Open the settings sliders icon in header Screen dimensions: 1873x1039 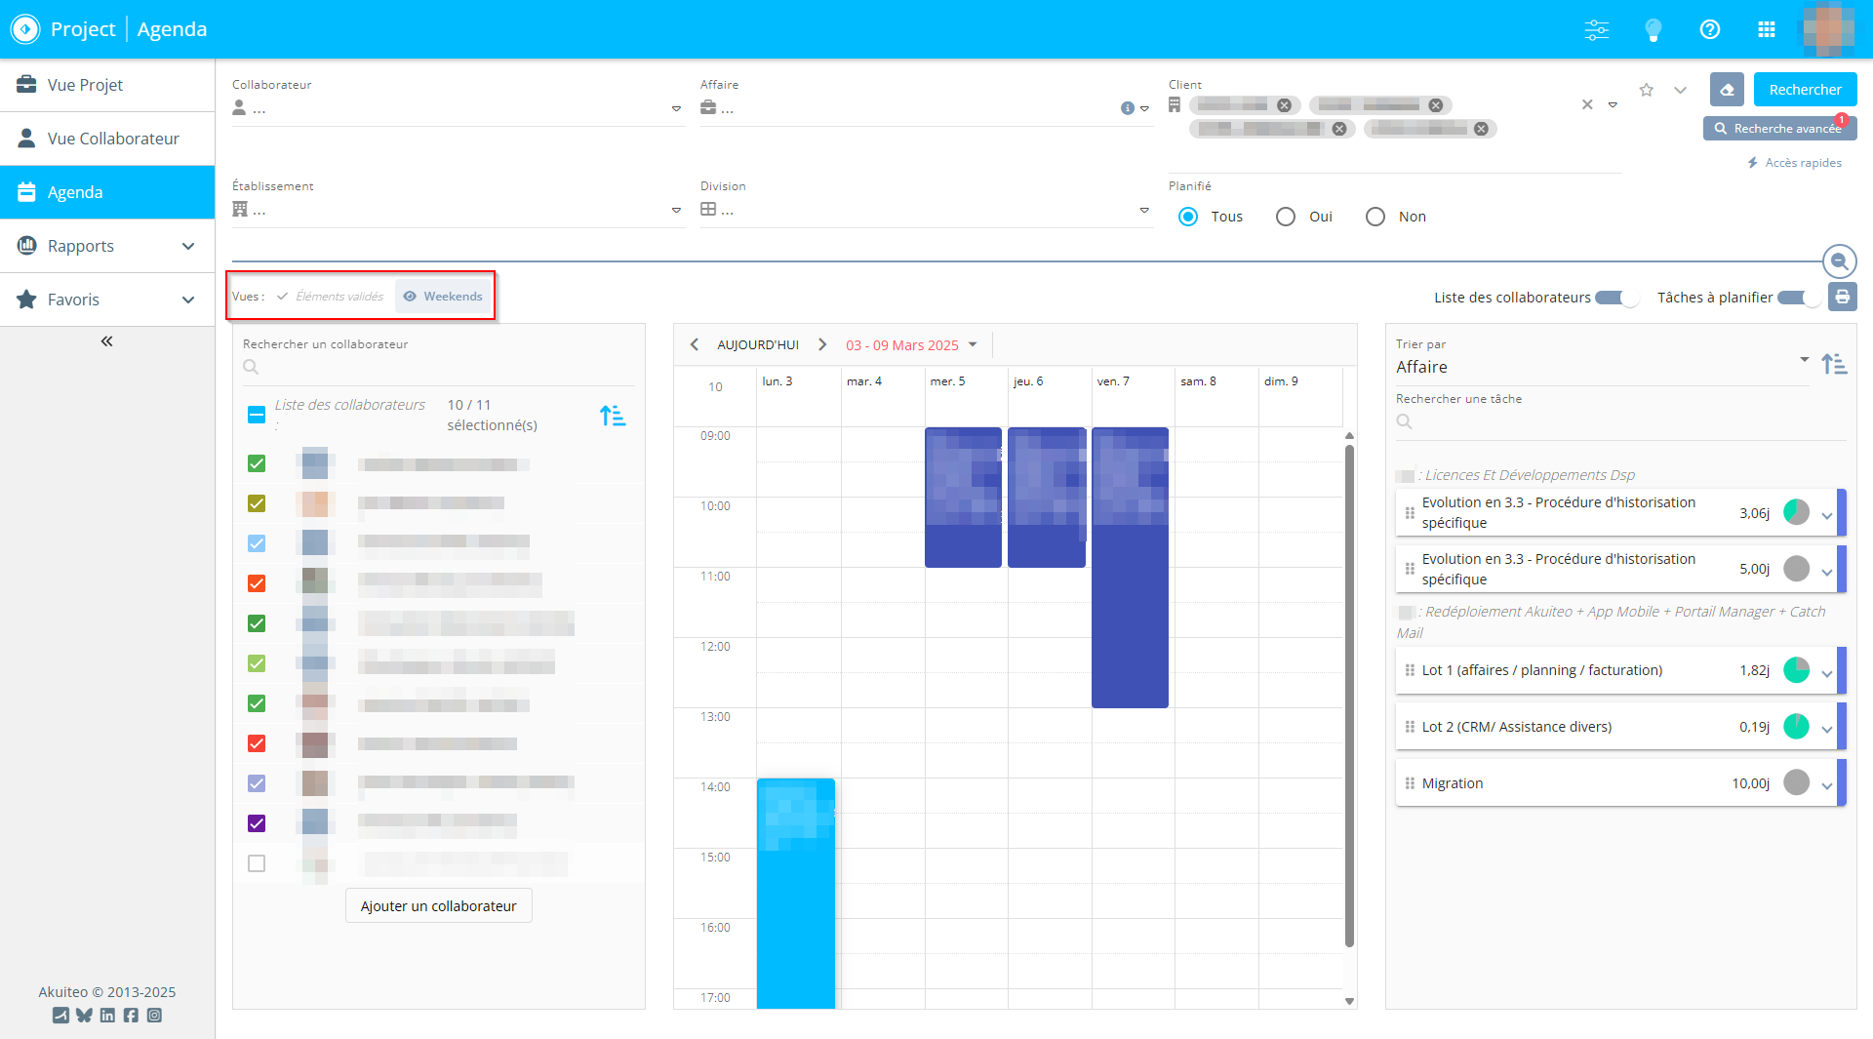pyautogui.click(x=1597, y=29)
